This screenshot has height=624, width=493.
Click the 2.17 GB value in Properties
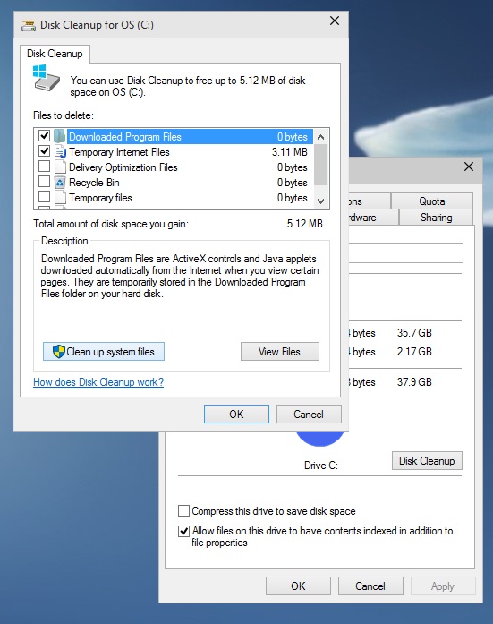414,352
